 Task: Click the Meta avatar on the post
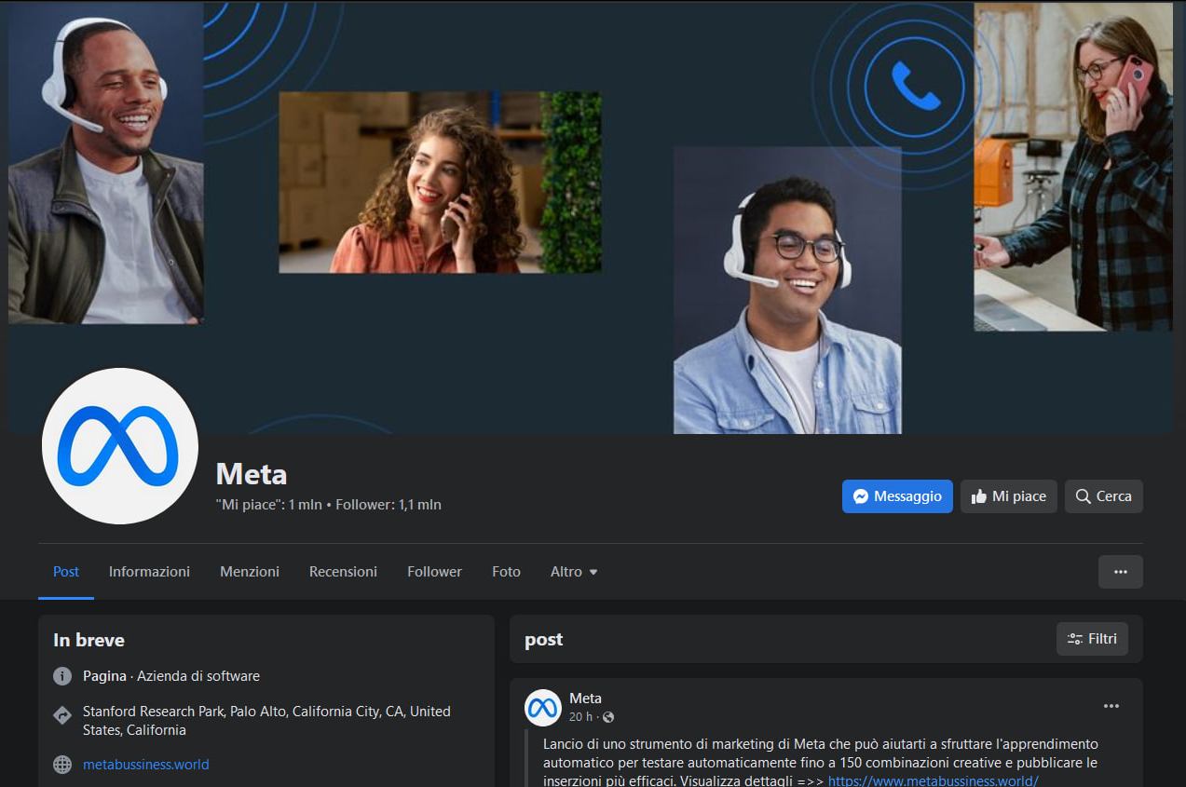tap(543, 708)
